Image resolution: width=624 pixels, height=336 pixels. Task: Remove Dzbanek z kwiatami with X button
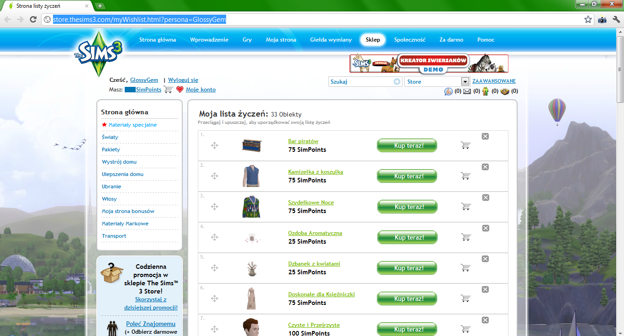tap(485, 259)
